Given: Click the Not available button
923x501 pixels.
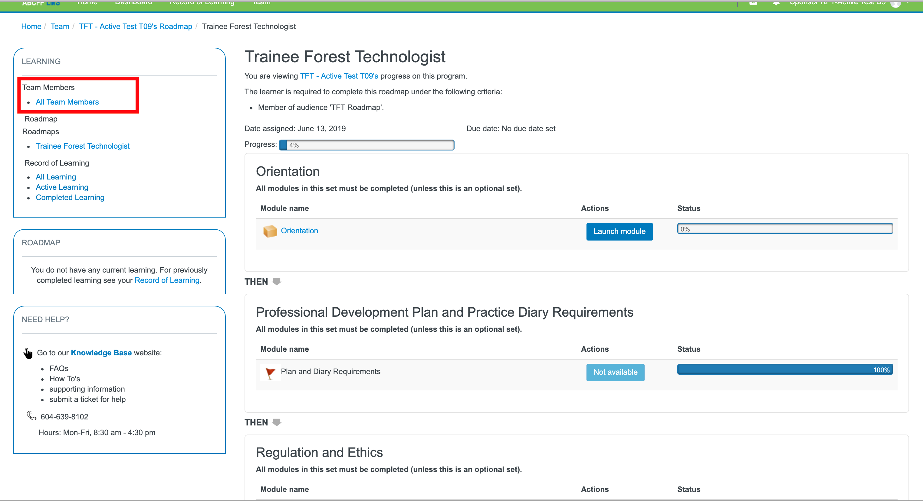Looking at the screenshot, I should (615, 372).
